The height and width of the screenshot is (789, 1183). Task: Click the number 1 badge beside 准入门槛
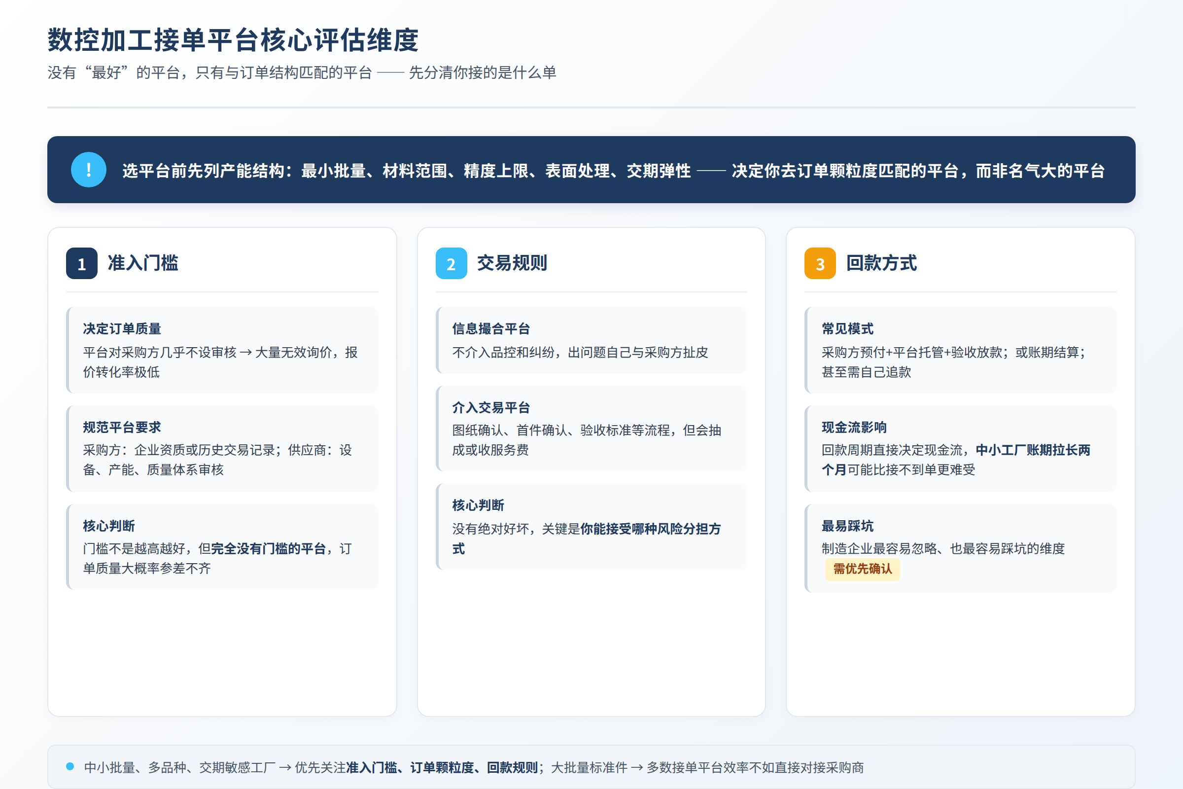(x=81, y=263)
